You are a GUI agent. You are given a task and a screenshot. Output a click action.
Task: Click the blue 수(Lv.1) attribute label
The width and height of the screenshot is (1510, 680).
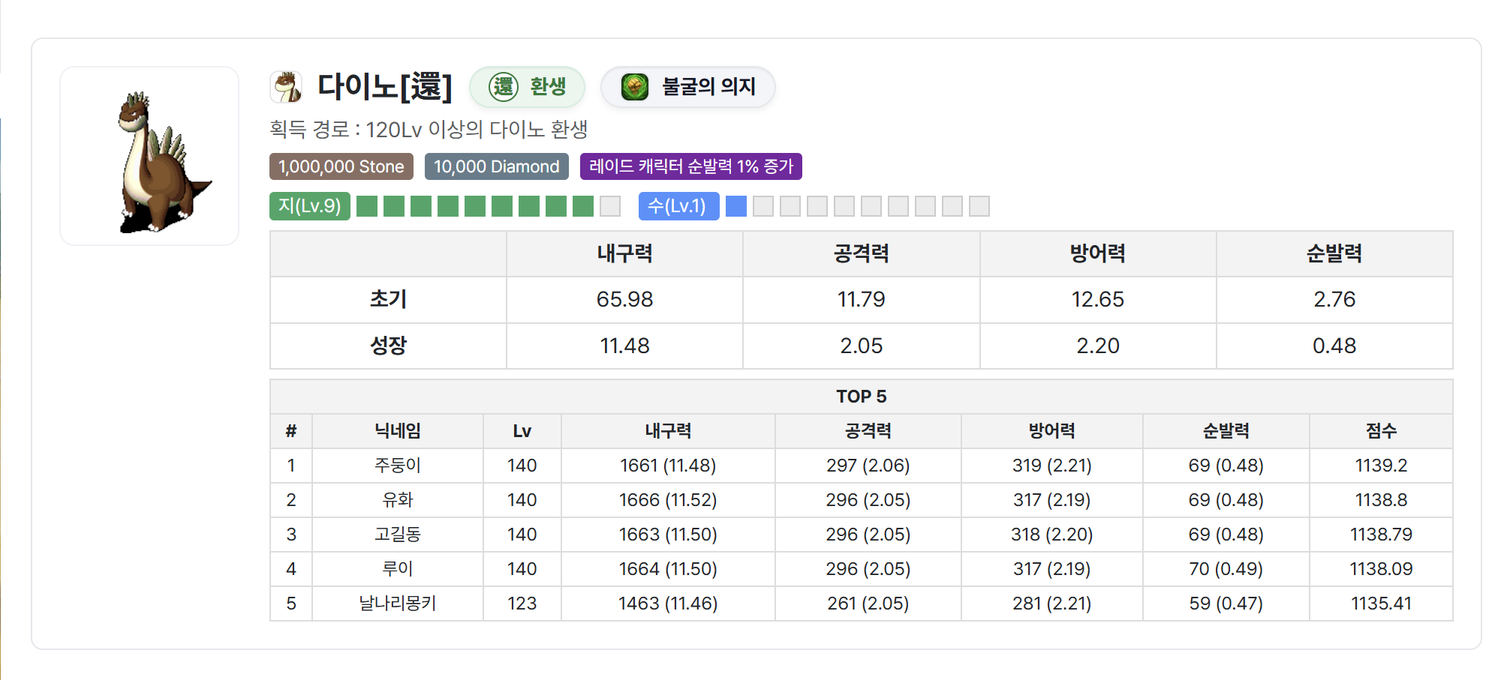(678, 206)
